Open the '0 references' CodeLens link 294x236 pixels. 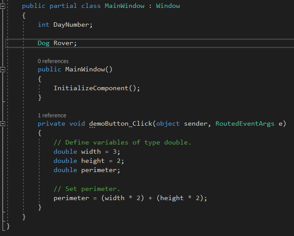pyautogui.click(x=53, y=61)
